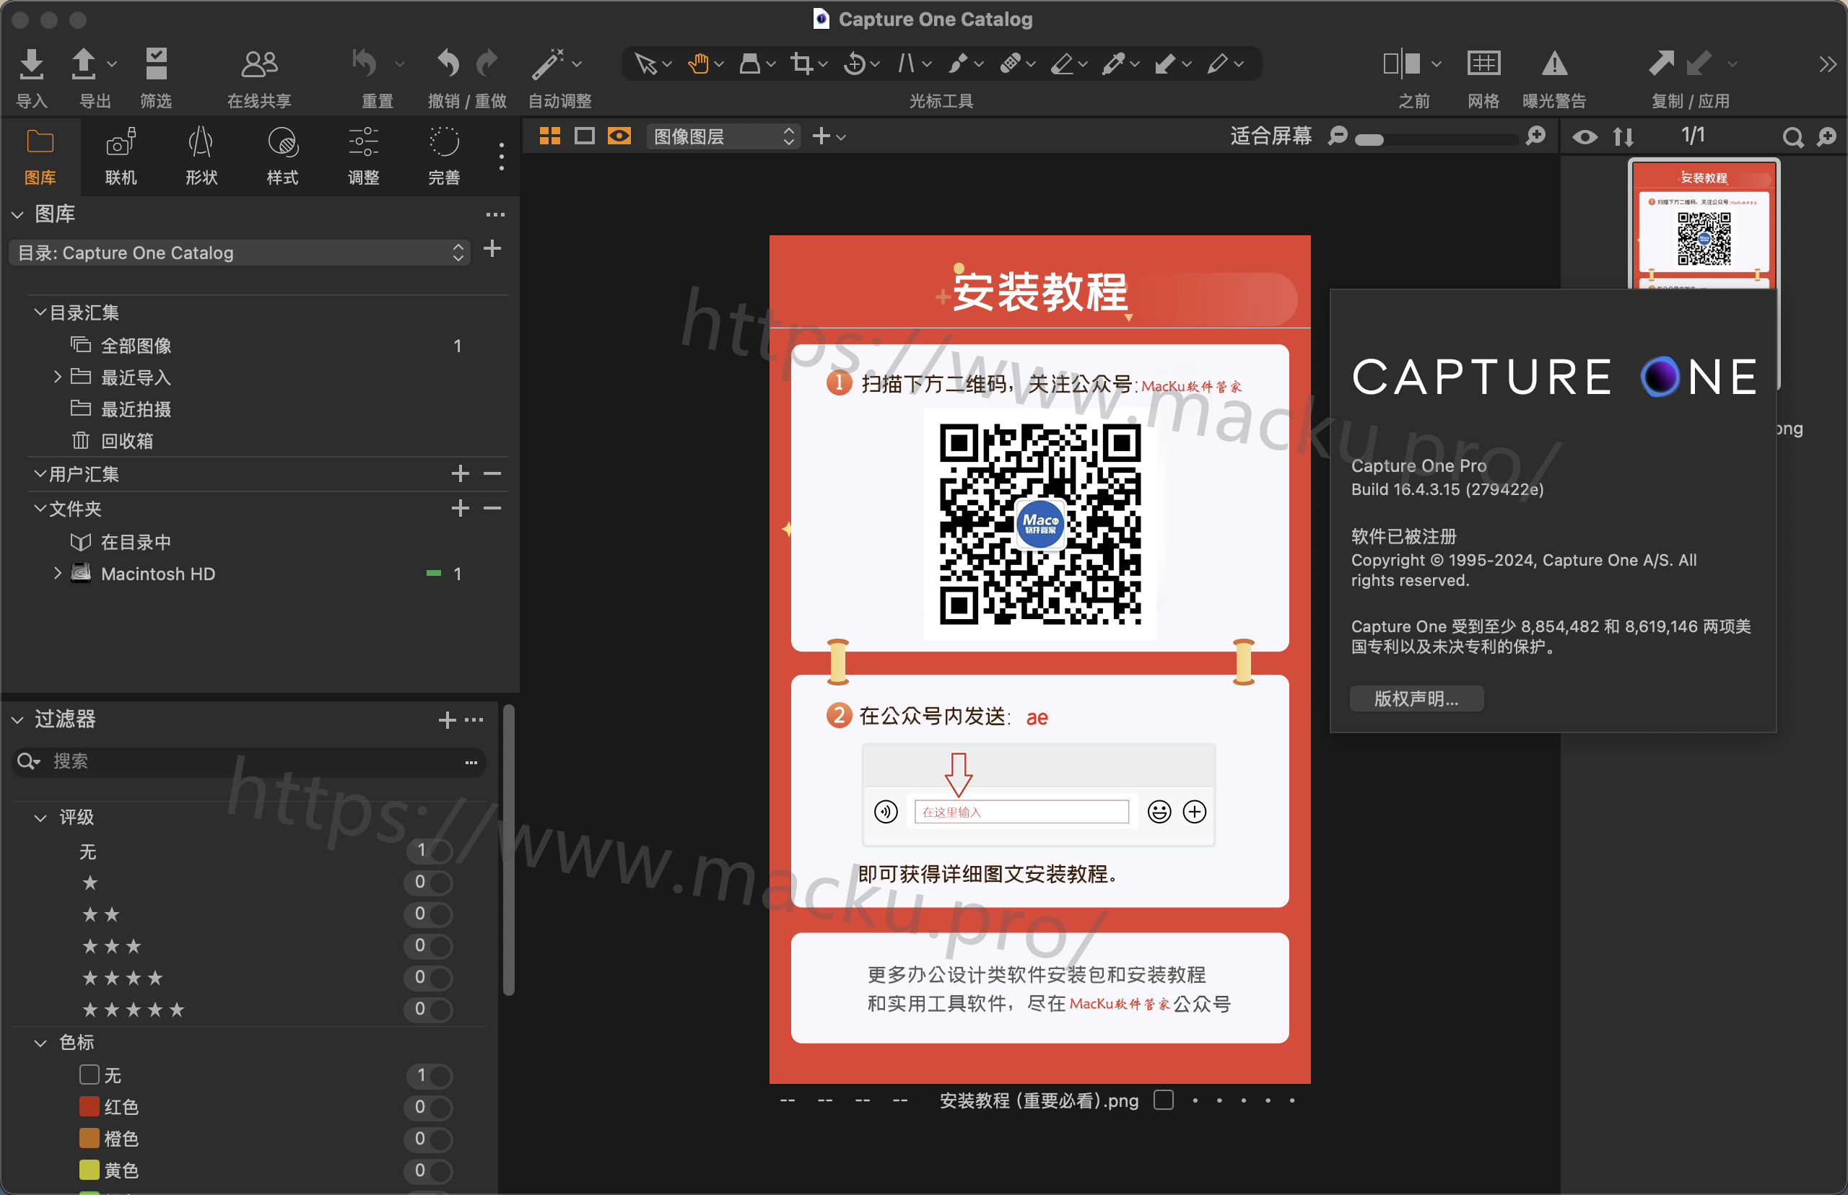This screenshot has width=1848, height=1195.
Task: Toggle the three-star rating filter
Action: click(x=428, y=946)
